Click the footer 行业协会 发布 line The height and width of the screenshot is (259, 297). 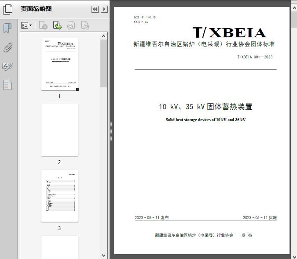pos(203,235)
